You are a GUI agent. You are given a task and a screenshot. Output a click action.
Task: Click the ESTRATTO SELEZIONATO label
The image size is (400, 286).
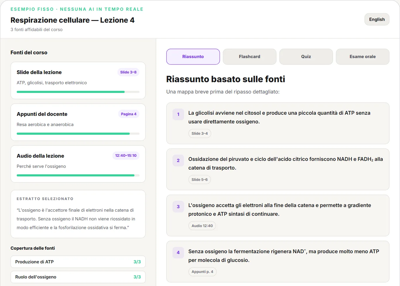[45, 199]
